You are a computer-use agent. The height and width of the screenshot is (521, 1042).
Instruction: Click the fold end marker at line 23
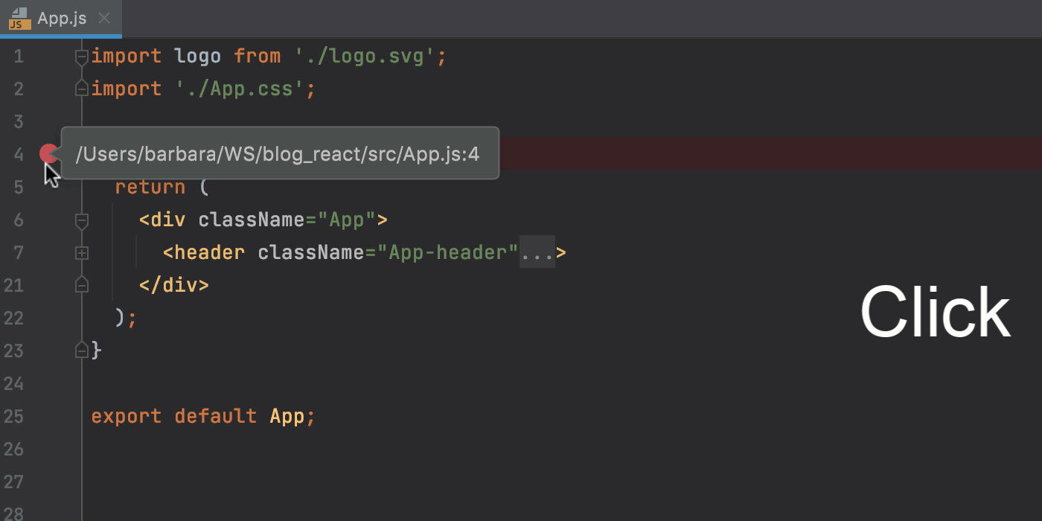click(82, 350)
